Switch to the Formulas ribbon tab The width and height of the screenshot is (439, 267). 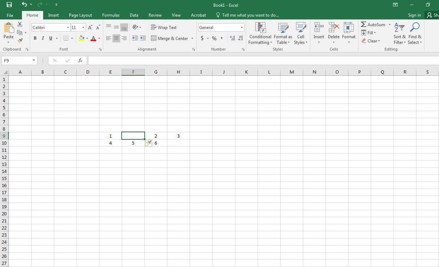pyautogui.click(x=111, y=15)
